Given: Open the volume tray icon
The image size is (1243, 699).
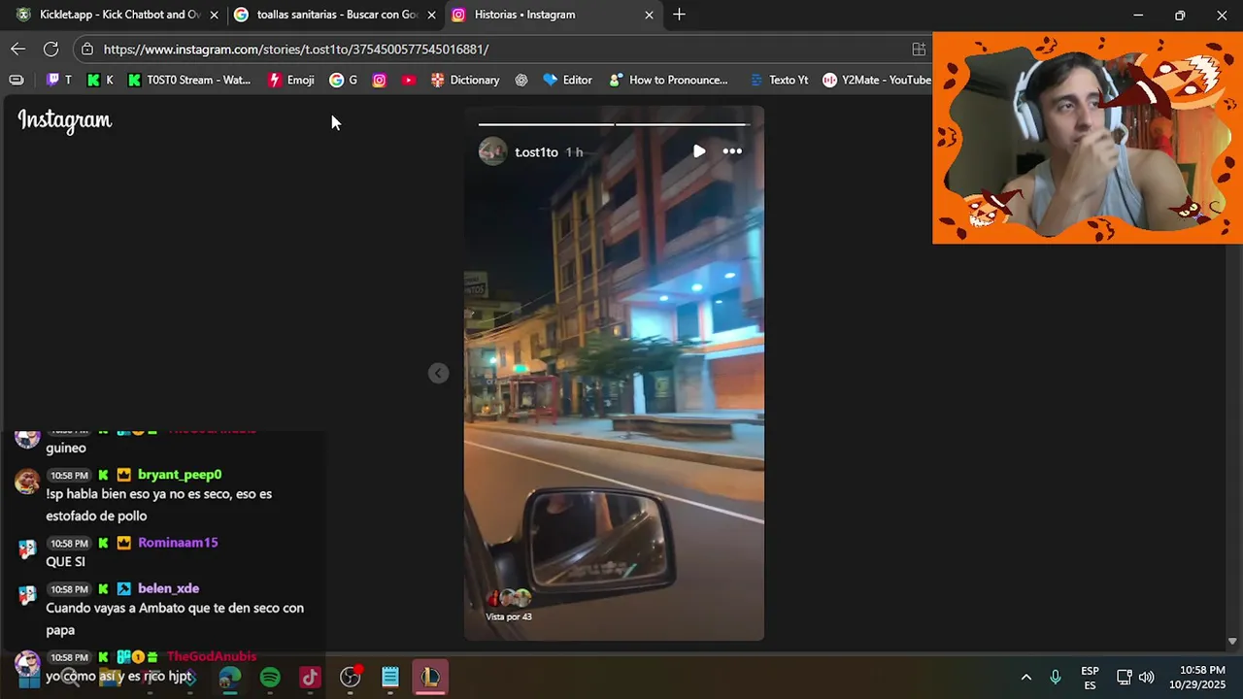Looking at the screenshot, I should point(1147,677).
